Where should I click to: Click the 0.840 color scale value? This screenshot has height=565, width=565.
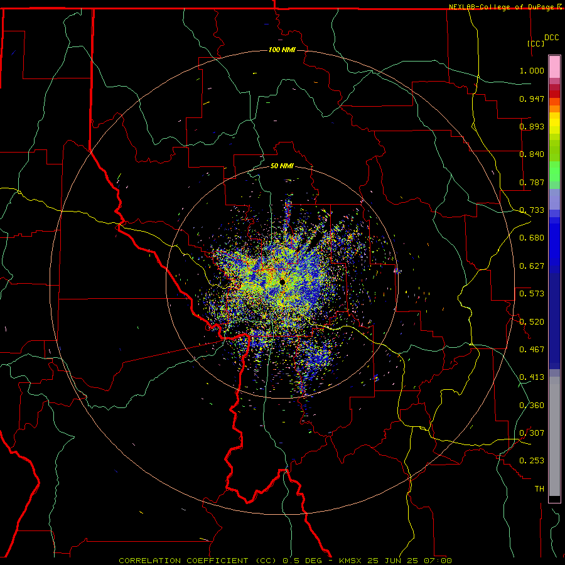[532, 154]
